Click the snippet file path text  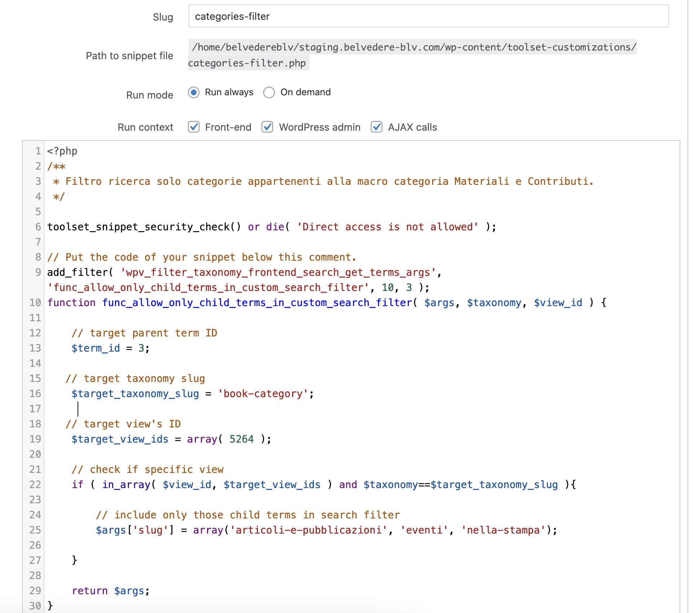[x=414, y=47]
